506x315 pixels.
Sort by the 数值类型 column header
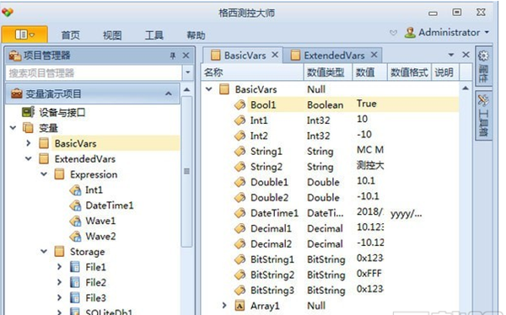(326, 72)
